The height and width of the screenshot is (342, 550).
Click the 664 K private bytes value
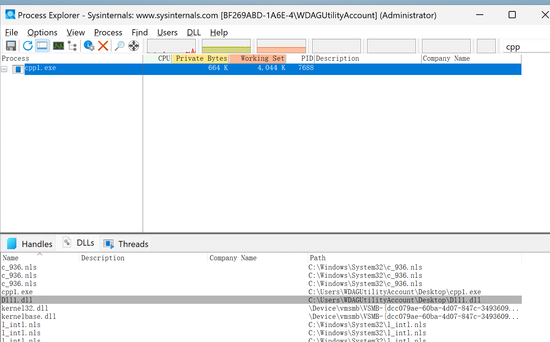coord(218,68)
